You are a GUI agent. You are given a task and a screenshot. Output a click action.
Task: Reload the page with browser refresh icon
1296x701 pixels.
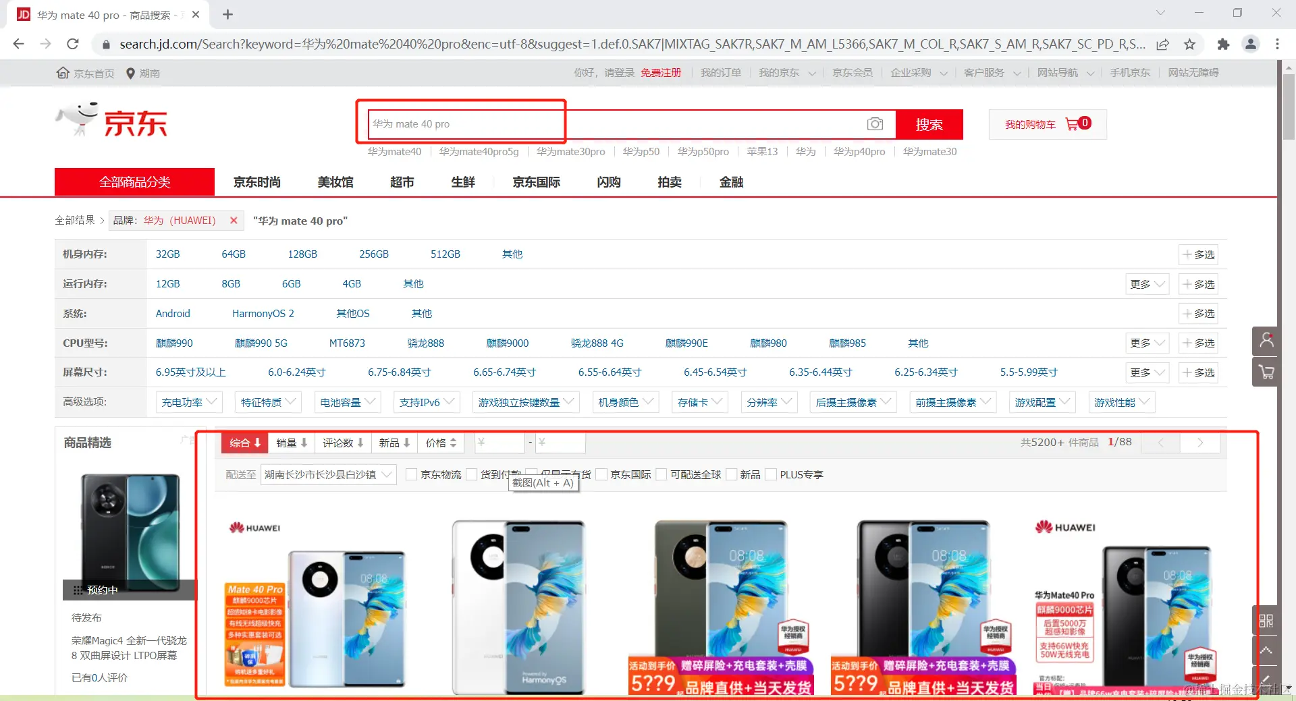tap(73, 44)
